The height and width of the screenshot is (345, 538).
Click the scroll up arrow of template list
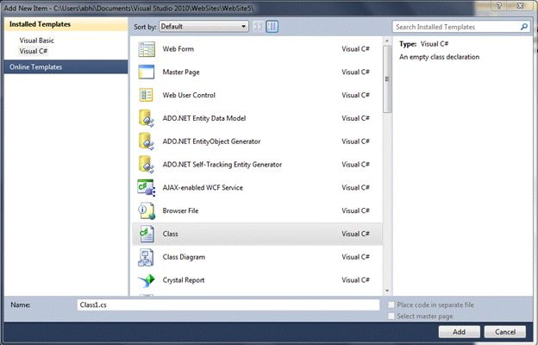[387, 41]
